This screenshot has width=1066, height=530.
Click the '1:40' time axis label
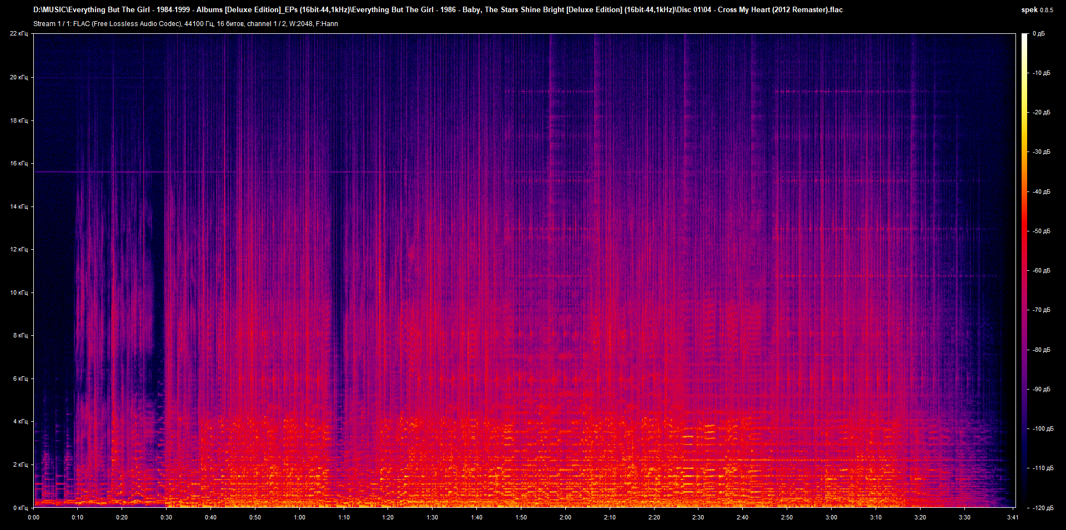[x=476, y=517]
